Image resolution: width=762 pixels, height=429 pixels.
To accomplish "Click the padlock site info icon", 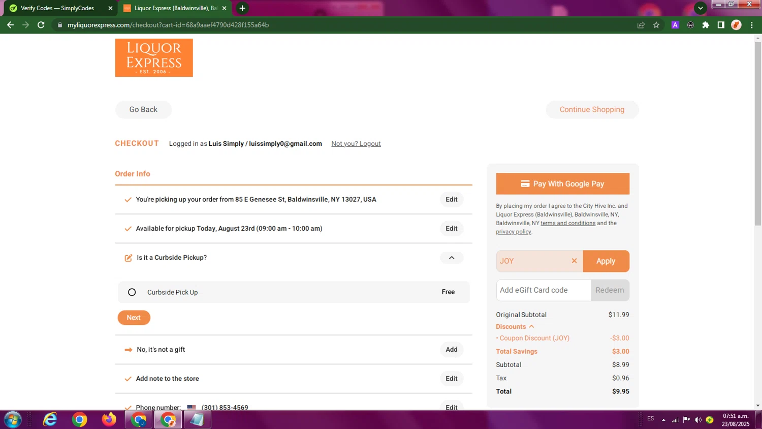I will tap(60, 25).
